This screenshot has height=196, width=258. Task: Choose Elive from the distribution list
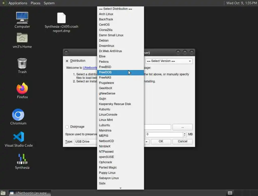[120, 56]
